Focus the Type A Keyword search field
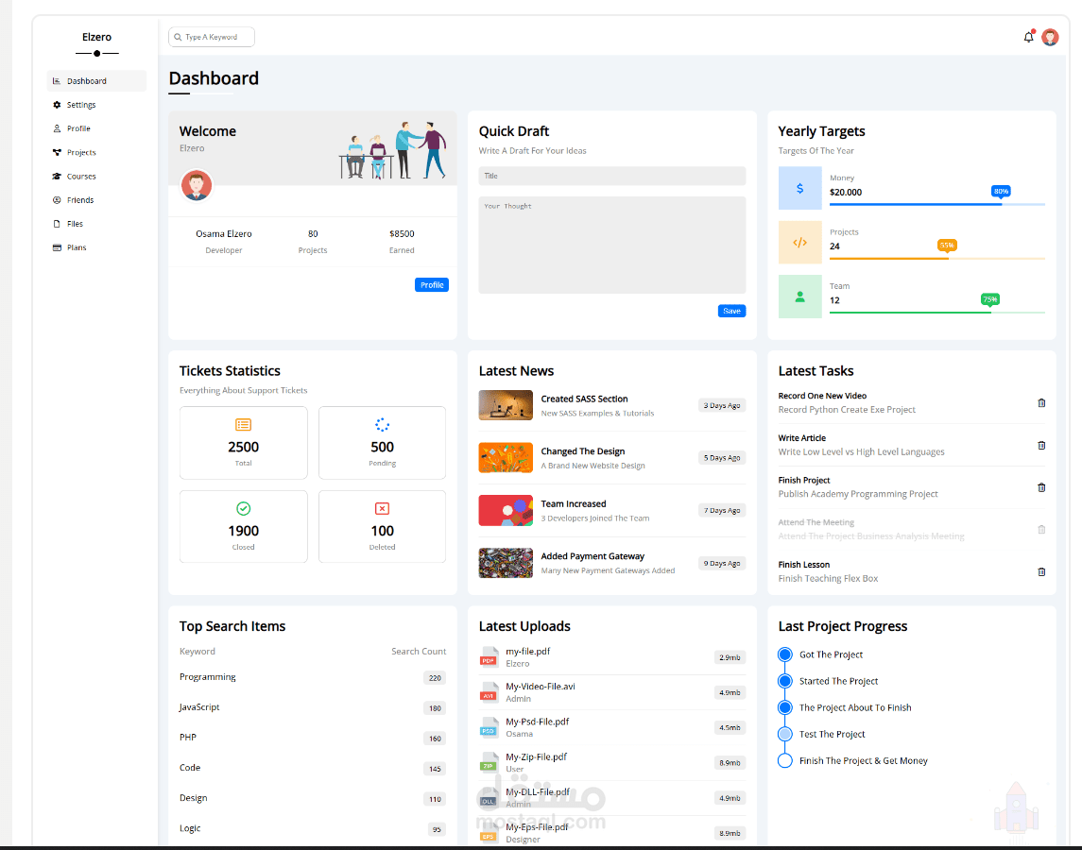Image resolution: width=1082 pixels, height=850 pixels. coord(212,37)
